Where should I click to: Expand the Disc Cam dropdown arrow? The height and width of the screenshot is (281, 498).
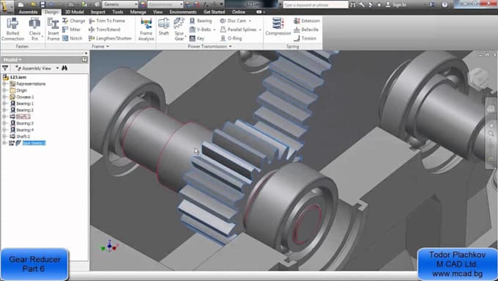250,21
